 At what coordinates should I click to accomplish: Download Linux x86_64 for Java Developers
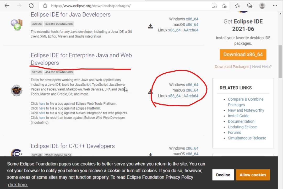click(174, 30)
